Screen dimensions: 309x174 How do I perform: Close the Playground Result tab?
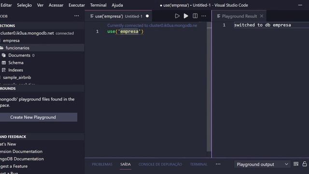[262, 16]
